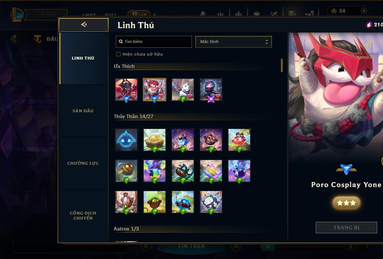Select the Poro Cosplay Yone favorite thumbnail
Screen dimensions: 383x259
pyautogui.click(x=154, y=90)
